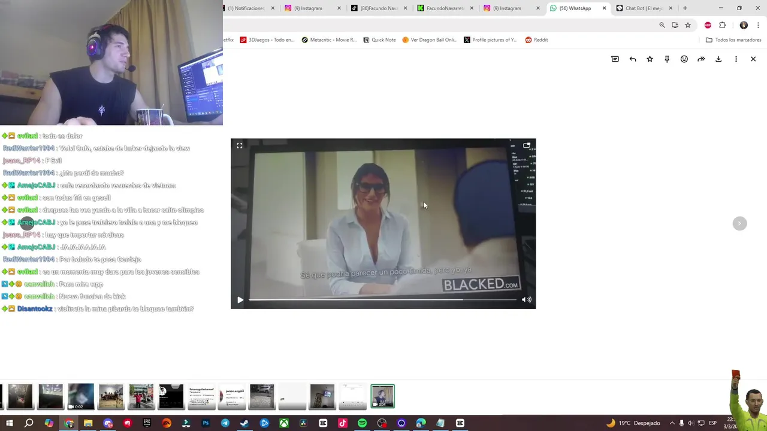This screenshot has width=767, height=431.
Task: Star this media in the WhatsApp viewer
Action: tap(650, 59)
